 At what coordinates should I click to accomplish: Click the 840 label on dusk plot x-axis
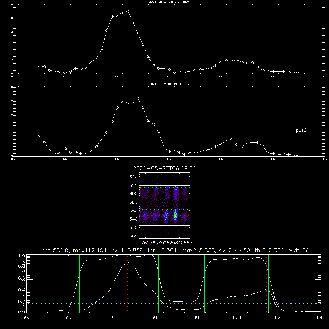(169, 159)
